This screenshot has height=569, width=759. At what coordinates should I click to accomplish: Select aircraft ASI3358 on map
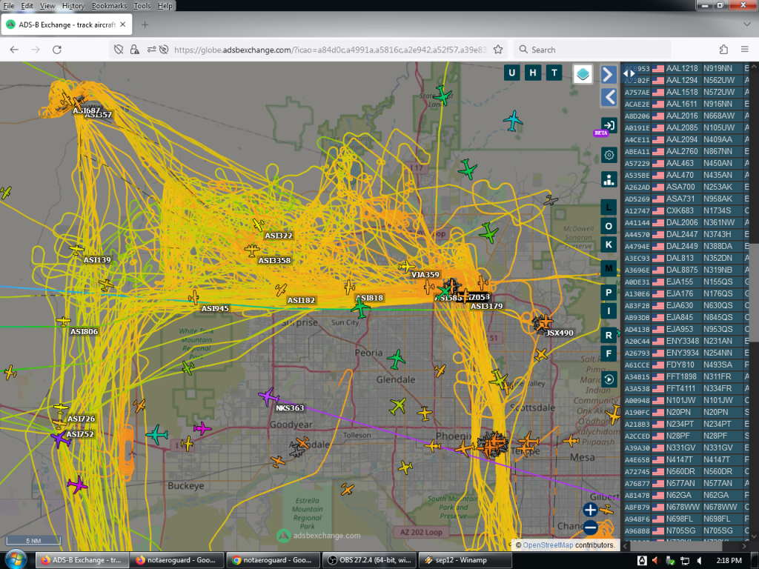coord(252,250)
